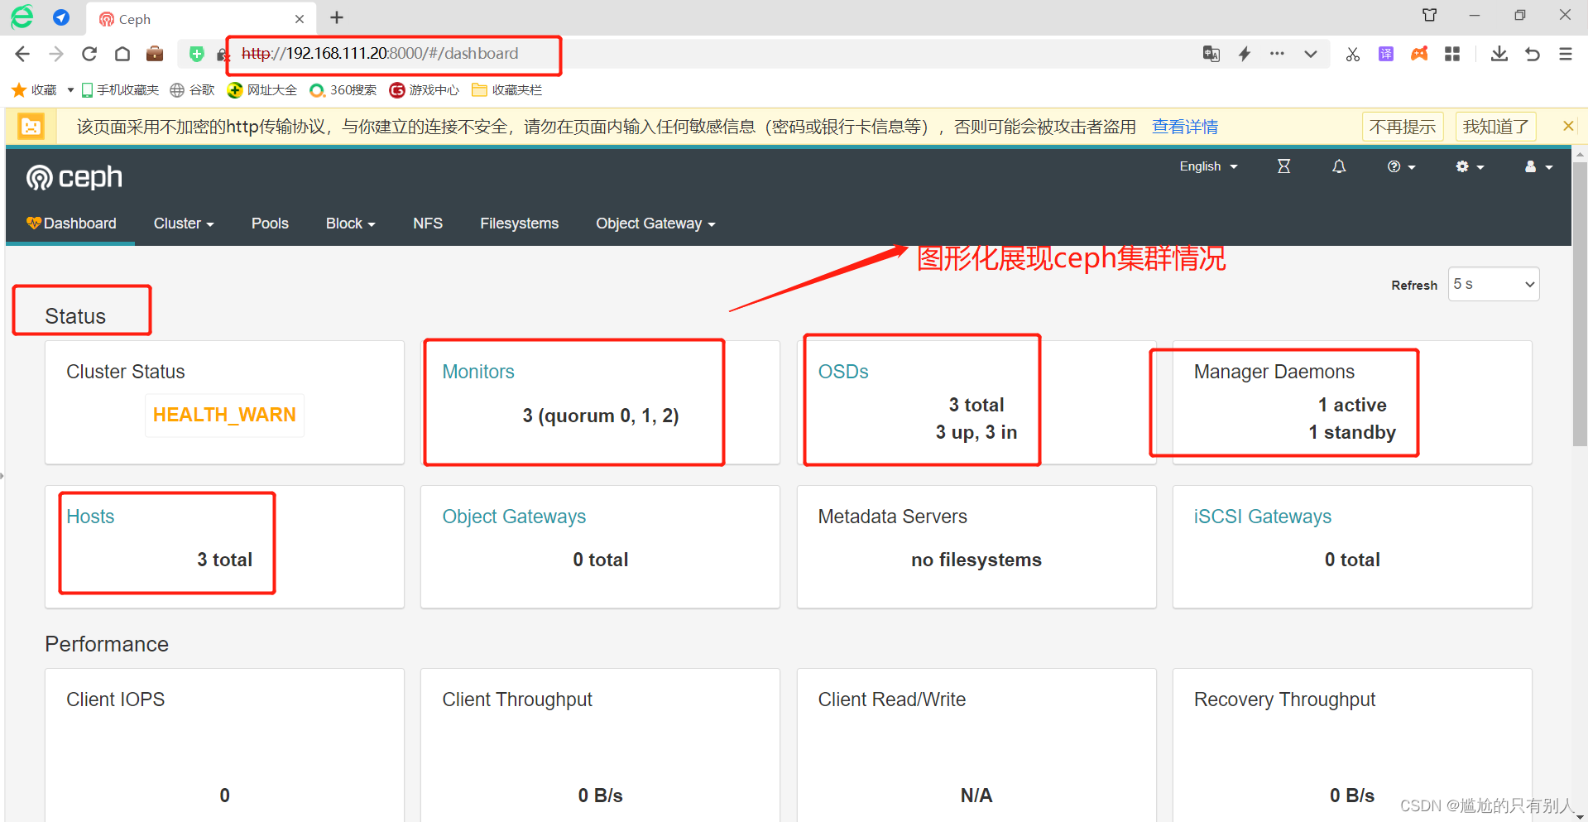The width and height of the screenshot is (1588, 822).
Task: Click the undo restore-tab icon
Action: (x=1533, y=54)
